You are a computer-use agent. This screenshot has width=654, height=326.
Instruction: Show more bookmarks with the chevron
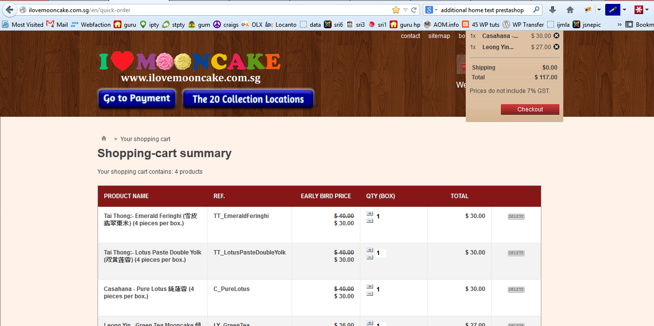pyautogui.click(x=619, y=24)
